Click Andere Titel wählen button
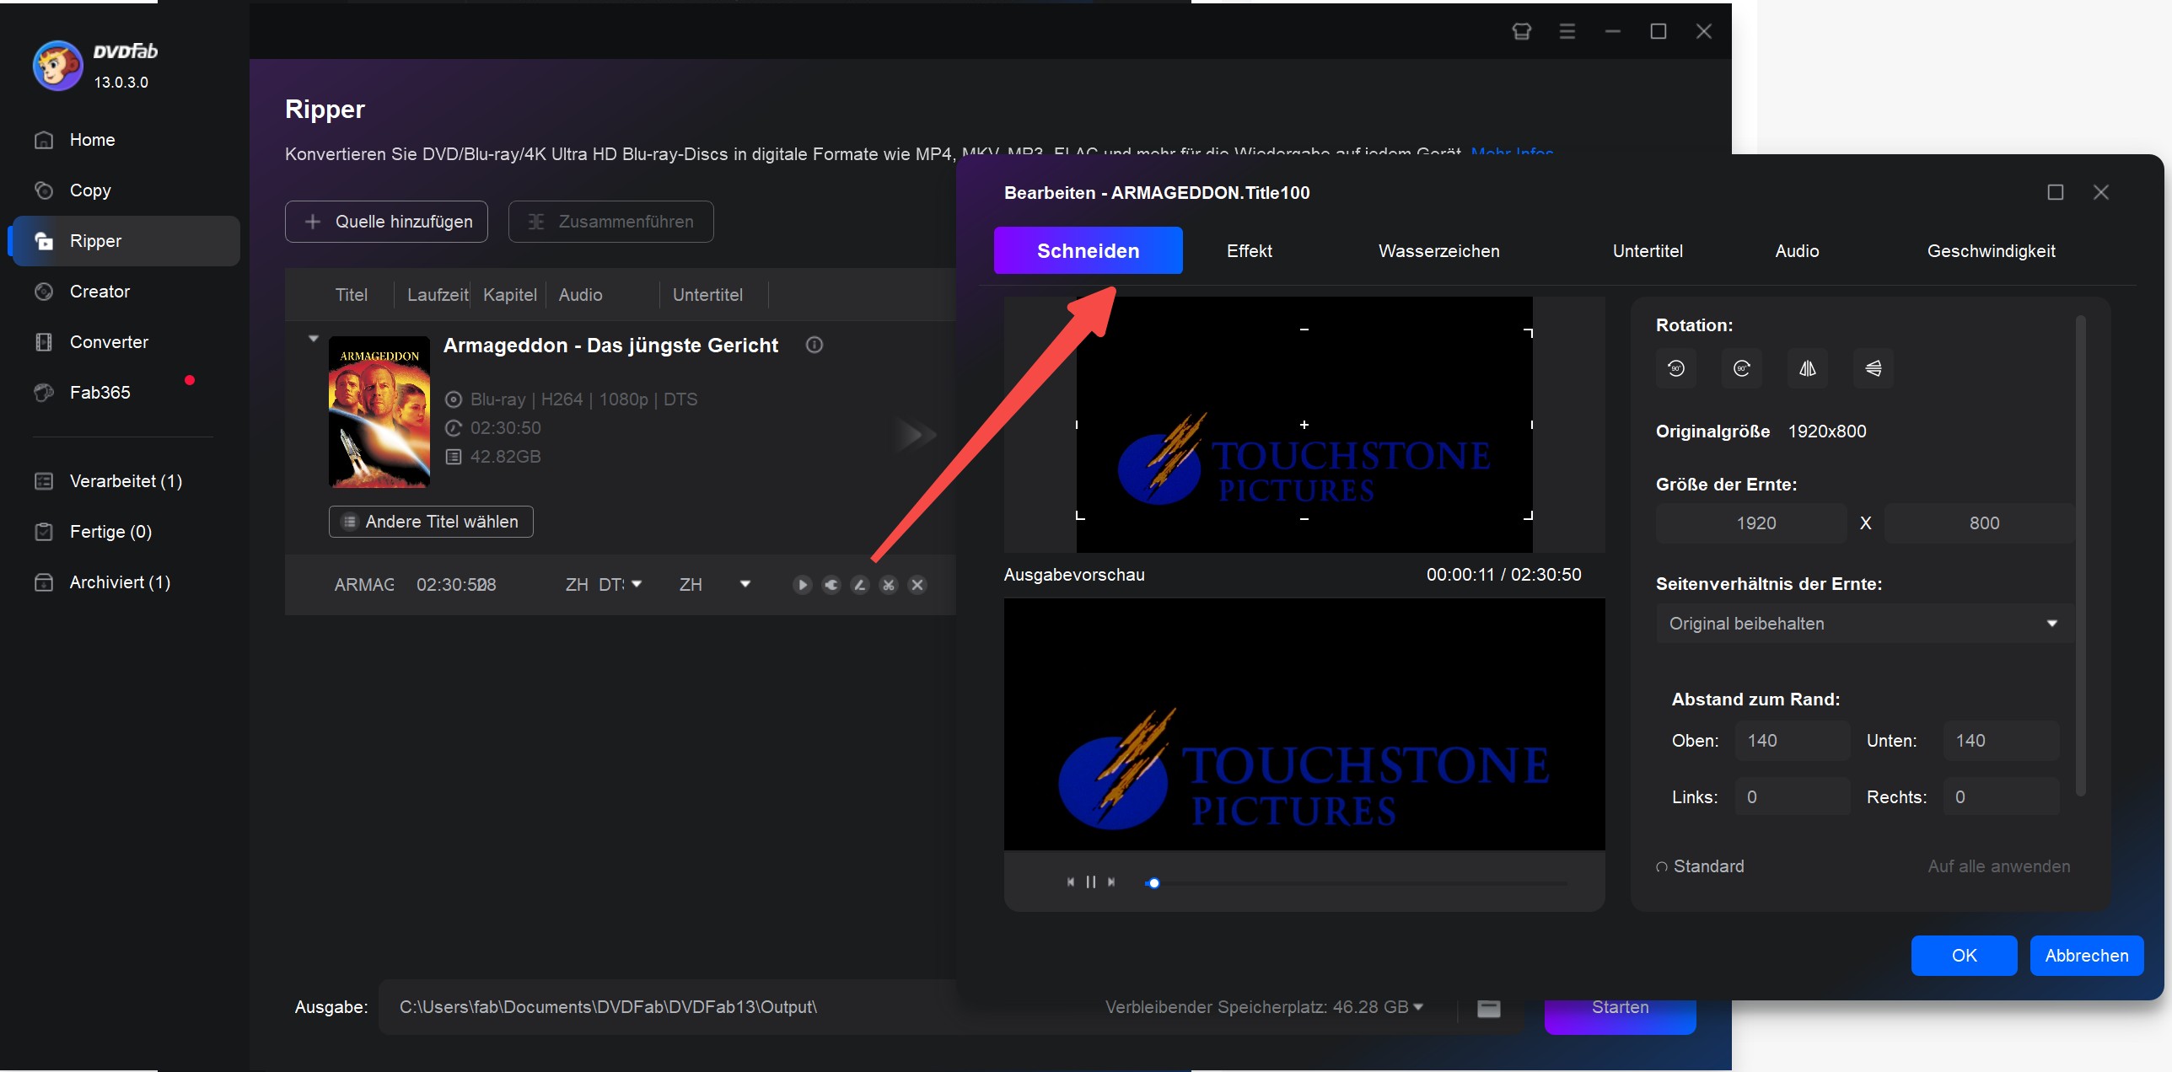2172x1072 pixels. (431, 522)
